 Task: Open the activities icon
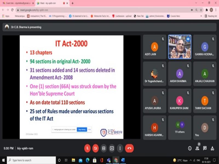point(212,148)
